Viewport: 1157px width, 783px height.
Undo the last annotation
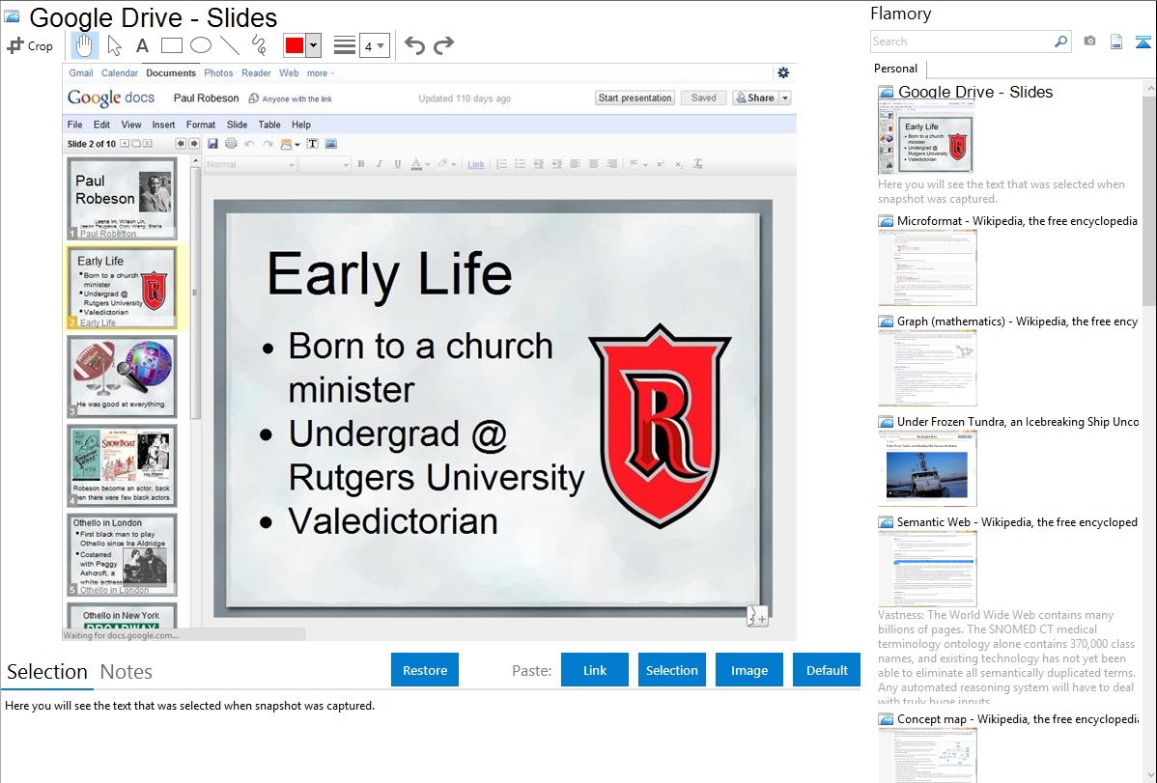tap(414, 46)
